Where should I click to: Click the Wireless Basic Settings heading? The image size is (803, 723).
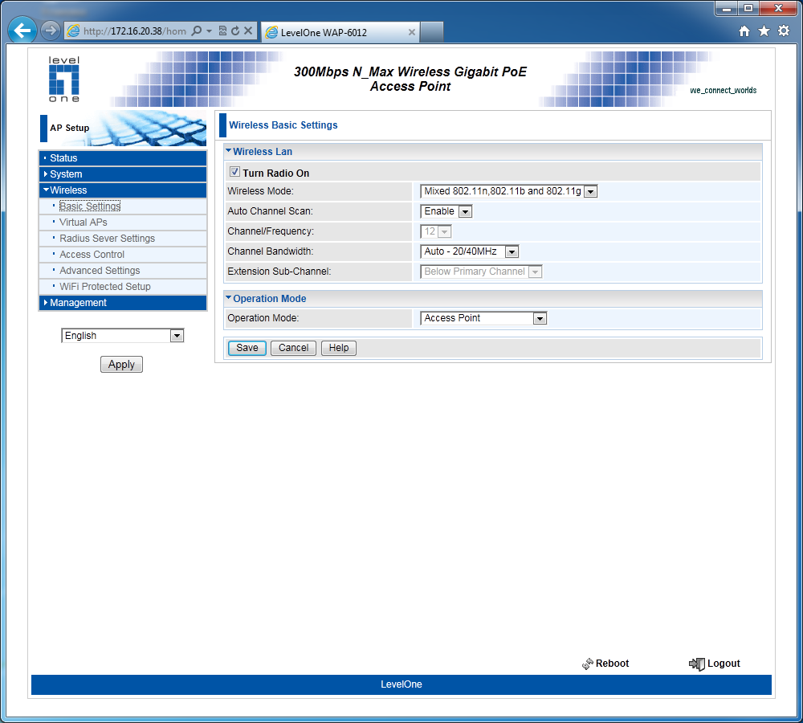coord(283,125)
